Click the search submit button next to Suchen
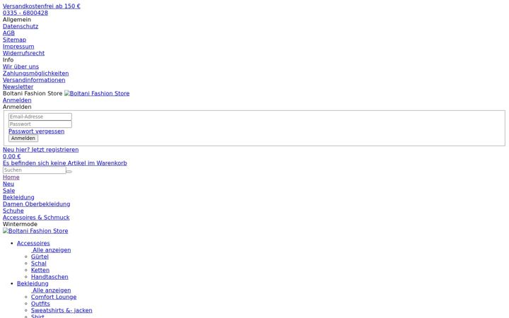Viewport: 509px width, 318px height. pyautogui.click(x=69, y=172)
